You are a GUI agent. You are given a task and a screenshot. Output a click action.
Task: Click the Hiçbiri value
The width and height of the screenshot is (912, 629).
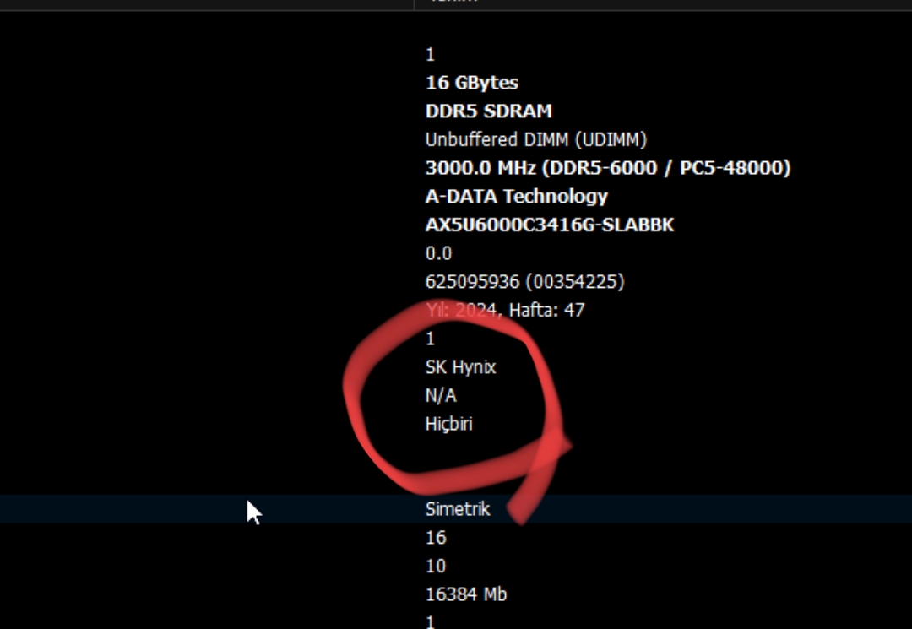448,424
